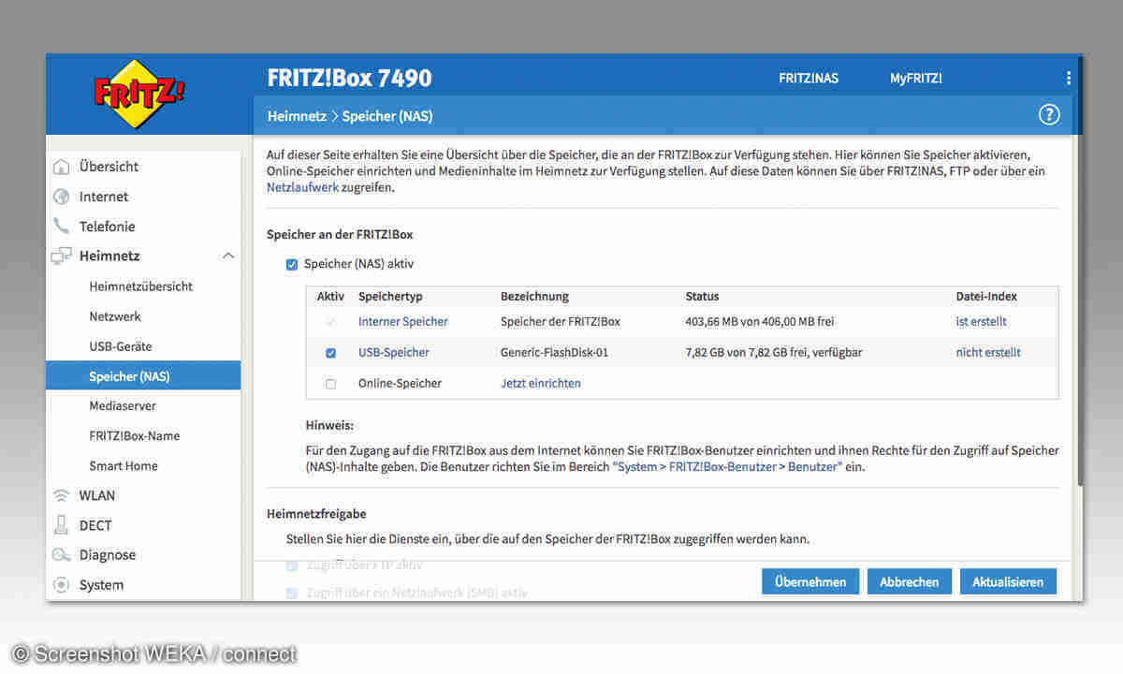Screen dimensions: 1123x674
Task: Enable the Online-Speicher checkbox
Action: (330, 384)
